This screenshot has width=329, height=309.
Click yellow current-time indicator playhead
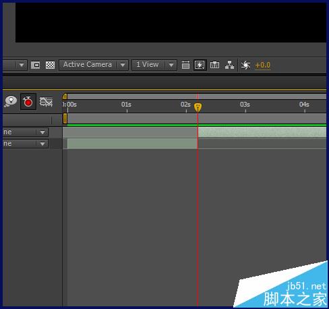click(198, 107)
